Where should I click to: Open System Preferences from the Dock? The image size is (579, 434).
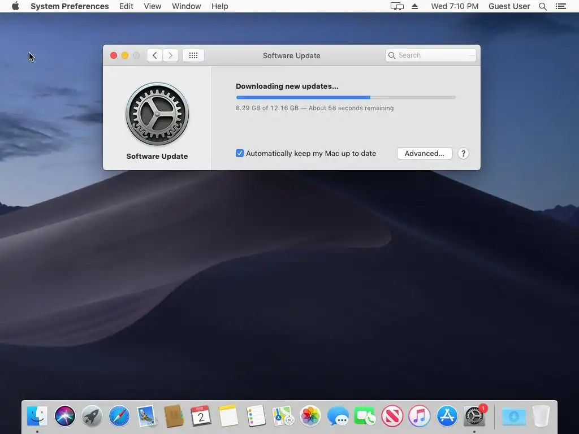tap(474, 416)
